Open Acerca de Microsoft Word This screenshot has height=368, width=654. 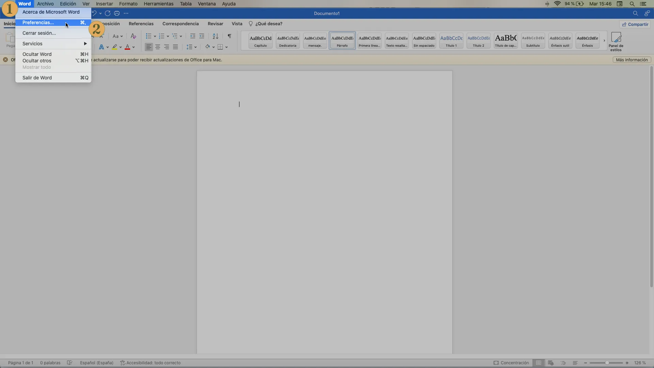click(x=53, y=12)
